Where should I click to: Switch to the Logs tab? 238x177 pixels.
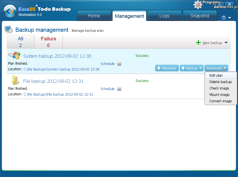164,16
